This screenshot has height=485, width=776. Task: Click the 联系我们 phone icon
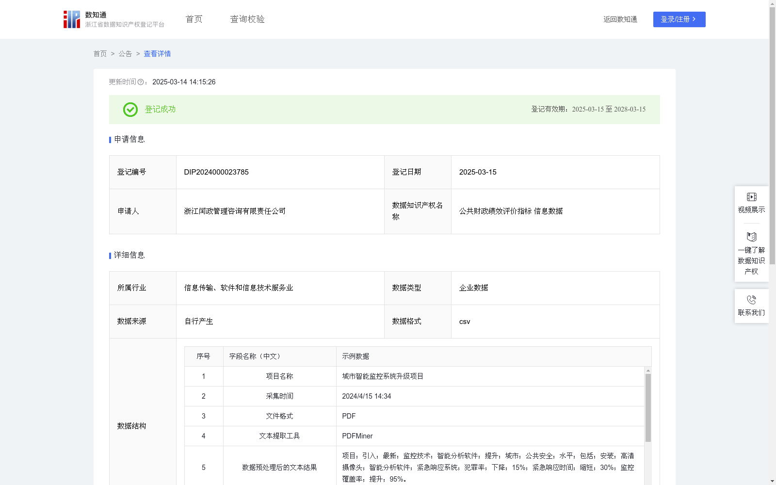(751, 300)
